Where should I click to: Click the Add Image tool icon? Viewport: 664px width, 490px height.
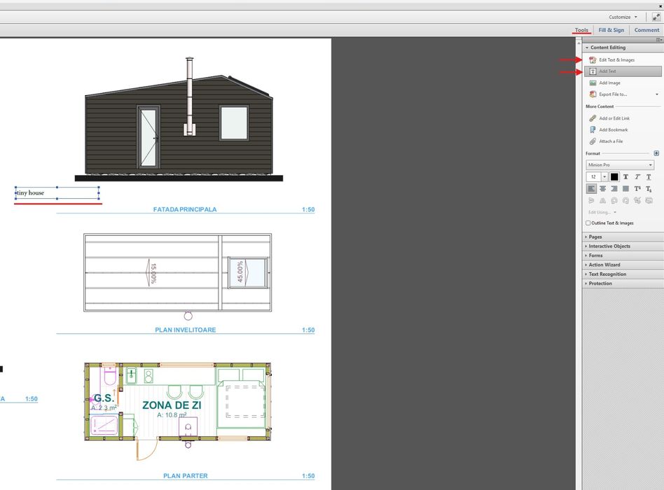[593, 83]
